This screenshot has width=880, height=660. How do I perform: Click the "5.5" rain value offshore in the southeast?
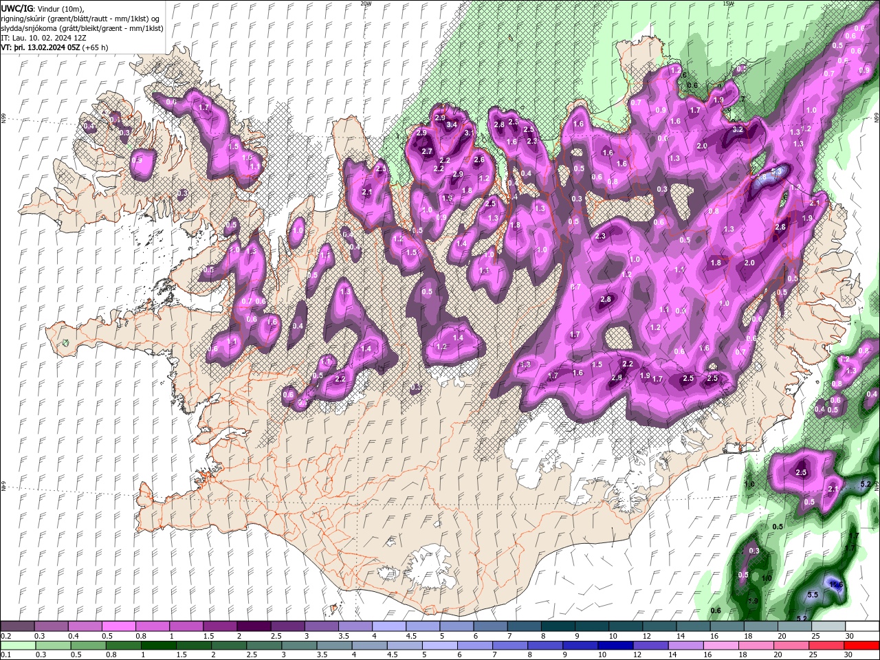coord(812,595)
